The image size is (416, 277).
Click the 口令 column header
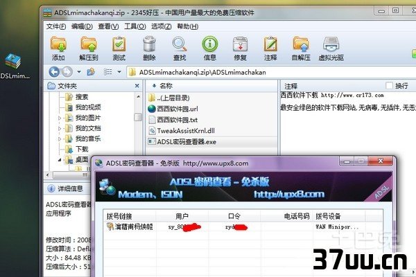[x=234, y=216]
